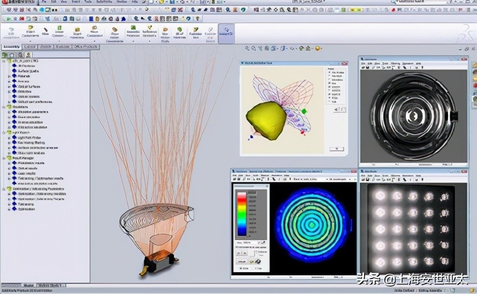Image resolution: width=477 pixels, height=294 pixels.
Task: Click the yellow sphere view settings icon
Action: [318, 48]
